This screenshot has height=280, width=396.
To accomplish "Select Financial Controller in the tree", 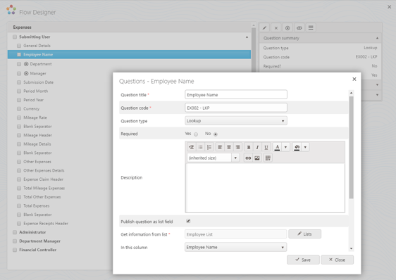I will click(37, 250).
